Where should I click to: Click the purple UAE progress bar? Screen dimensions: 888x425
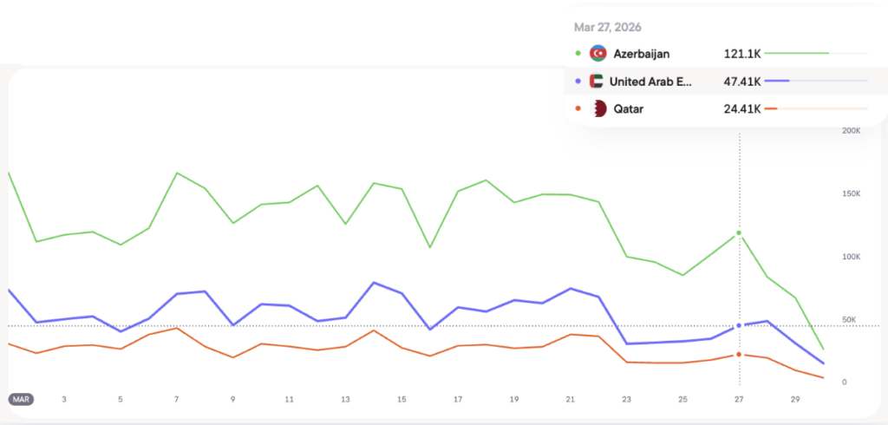coord(777,82)
